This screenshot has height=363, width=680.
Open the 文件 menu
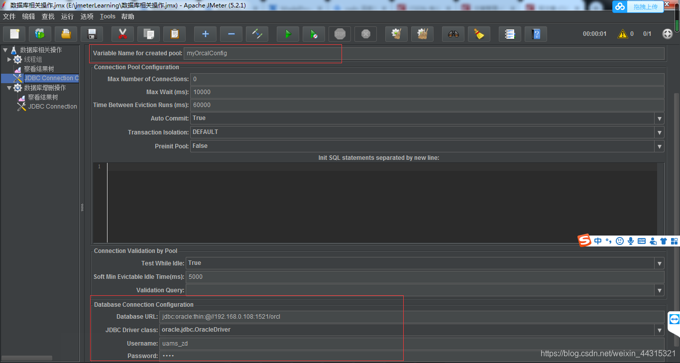tap(9, 16)
